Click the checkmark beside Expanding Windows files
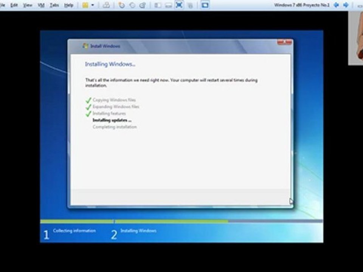 (88, 107)
